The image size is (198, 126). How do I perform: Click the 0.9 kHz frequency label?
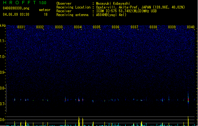(3, 72)
